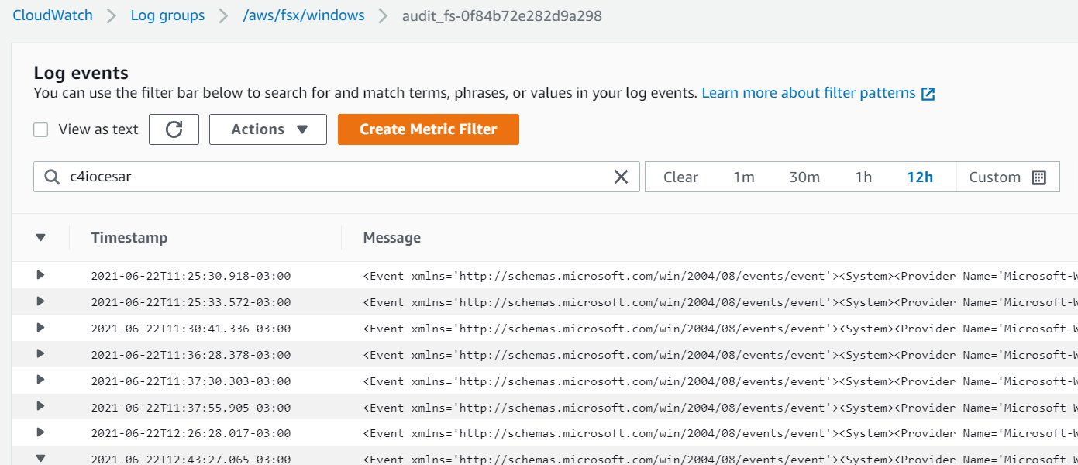
Task: Toggle expand-all arrow in table header
Action: [x=41, y=238]
